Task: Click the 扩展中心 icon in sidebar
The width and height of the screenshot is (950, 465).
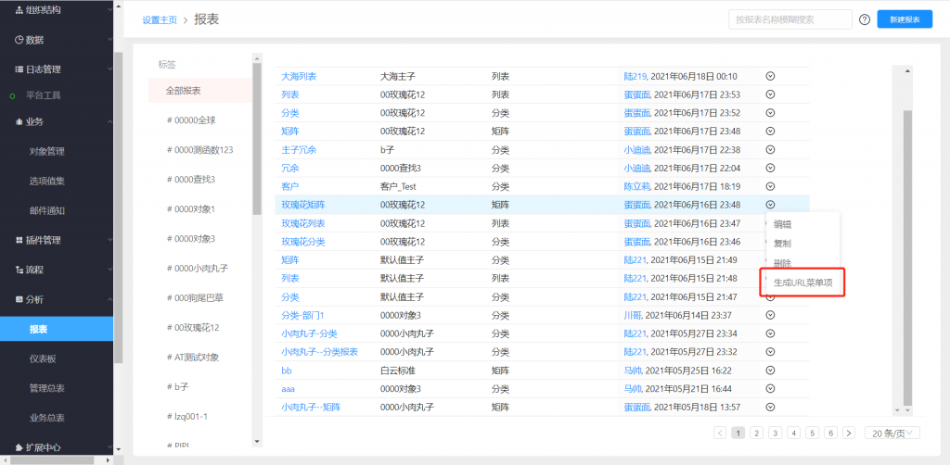Action: (19, 447)
